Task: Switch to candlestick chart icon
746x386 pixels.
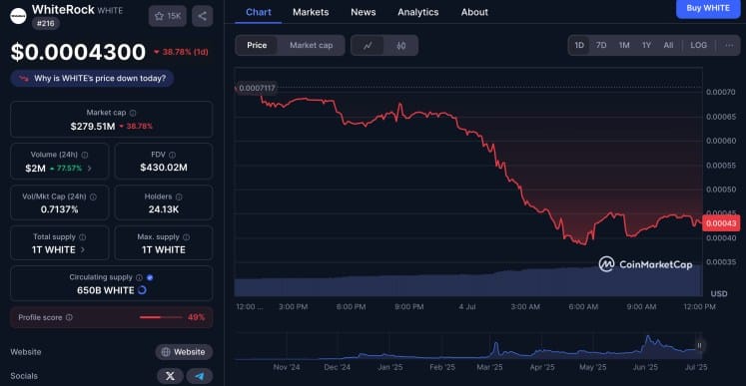Action: (401, 46)
